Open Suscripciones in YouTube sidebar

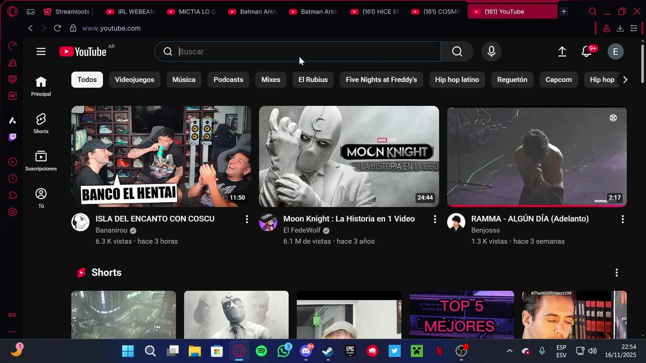[x=41, y=161]
